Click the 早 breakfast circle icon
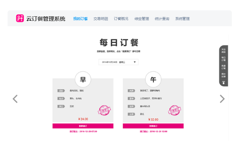Viewport: 239px width, 167px height. [x=83, y=79]
